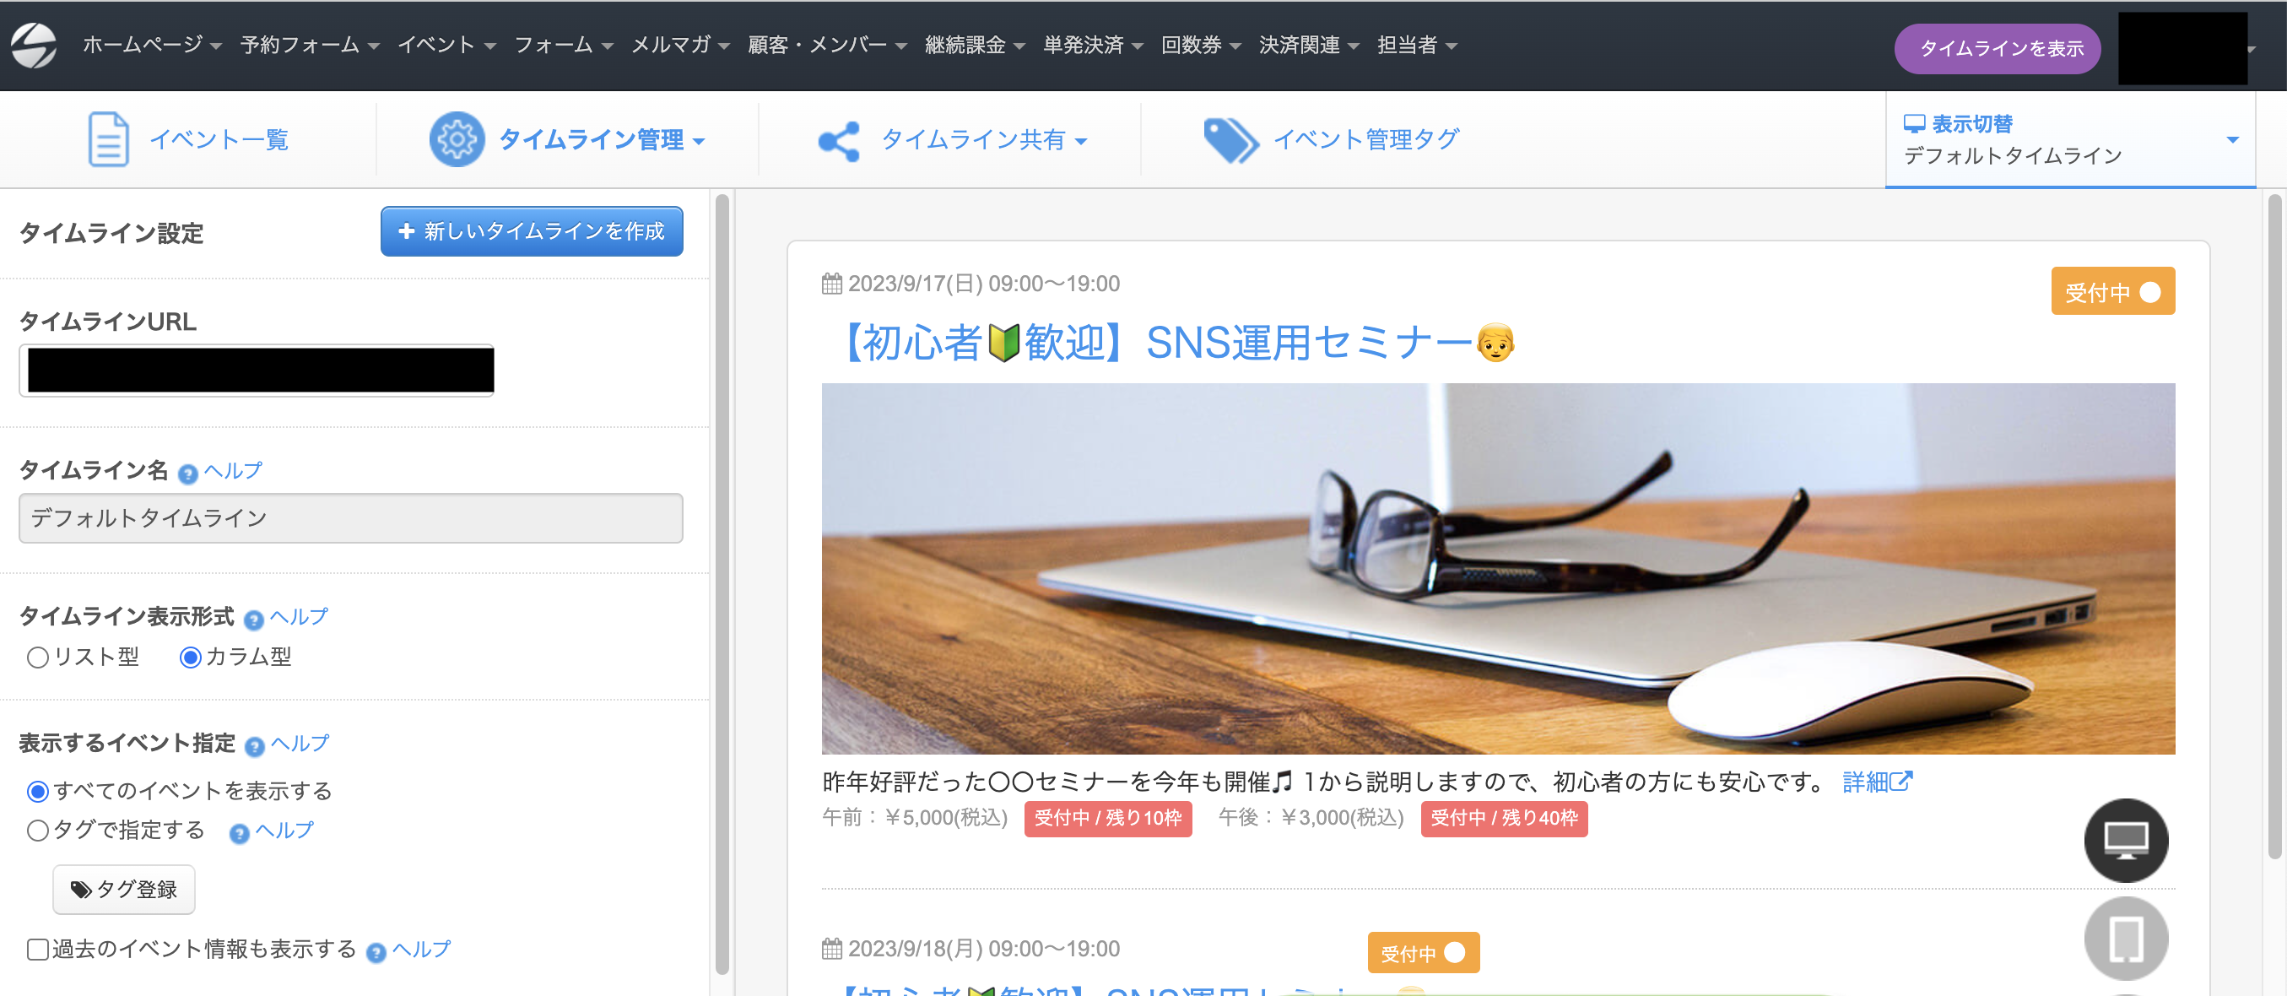Click the イベント一覧 document icon
The image size is (2287, 996).
point(108,139)
